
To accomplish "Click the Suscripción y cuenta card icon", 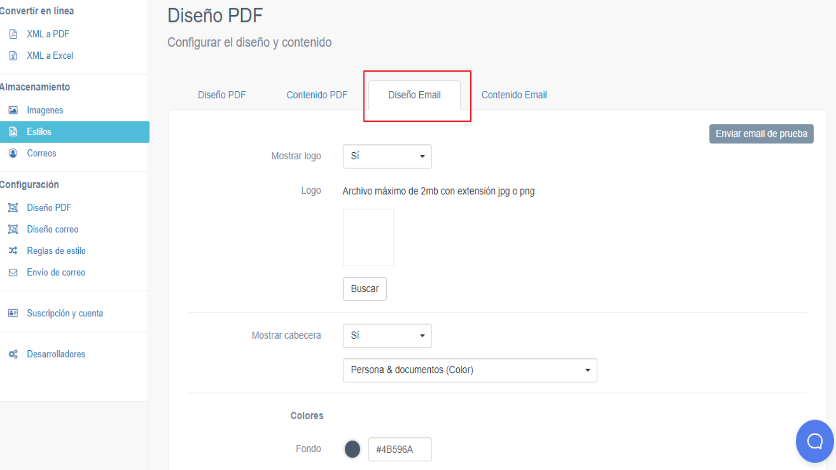I will tap(13, 313).
